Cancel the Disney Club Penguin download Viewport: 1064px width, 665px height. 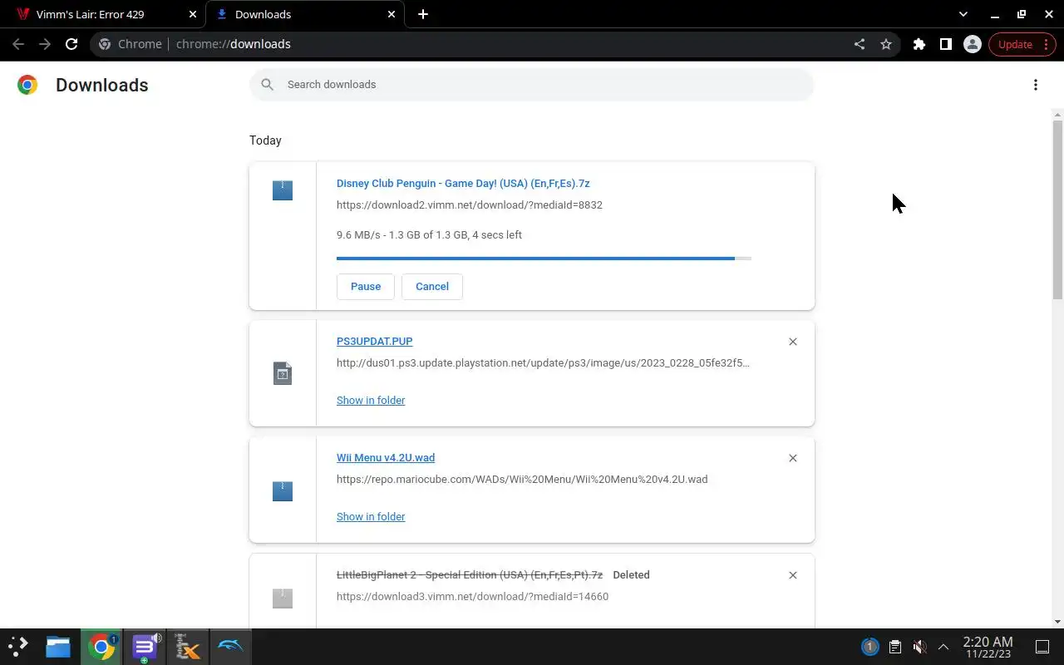pos(432,286)
